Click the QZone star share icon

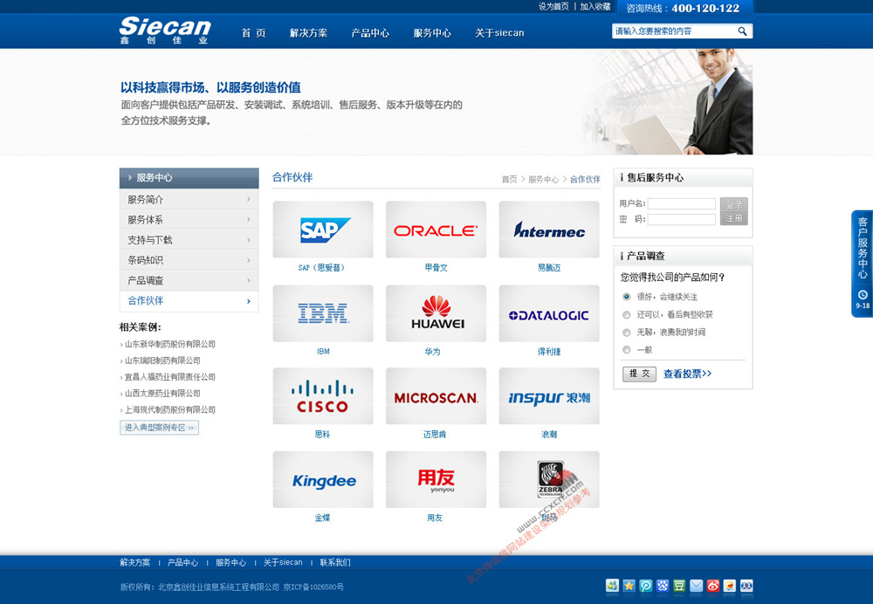click(x=629, y=586)
